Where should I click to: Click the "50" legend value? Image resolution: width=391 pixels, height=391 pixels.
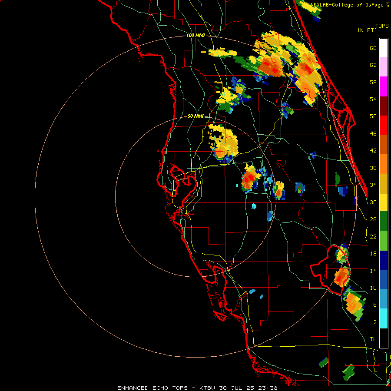(373, 116)
